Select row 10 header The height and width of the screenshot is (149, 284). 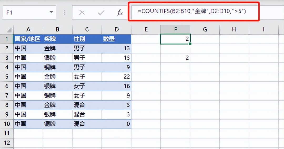pyautogui.click(x=7, y=124)
